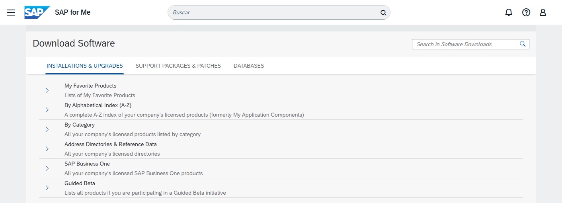Select the Installations & Upgrades tab
The height and width of the screenshot is (203, 562).
click(85, 66)
